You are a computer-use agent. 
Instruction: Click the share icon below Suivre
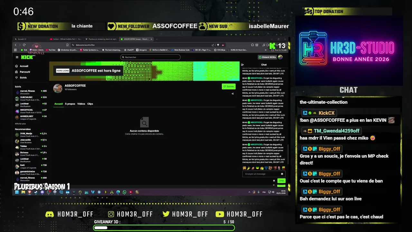coord(233,94)
